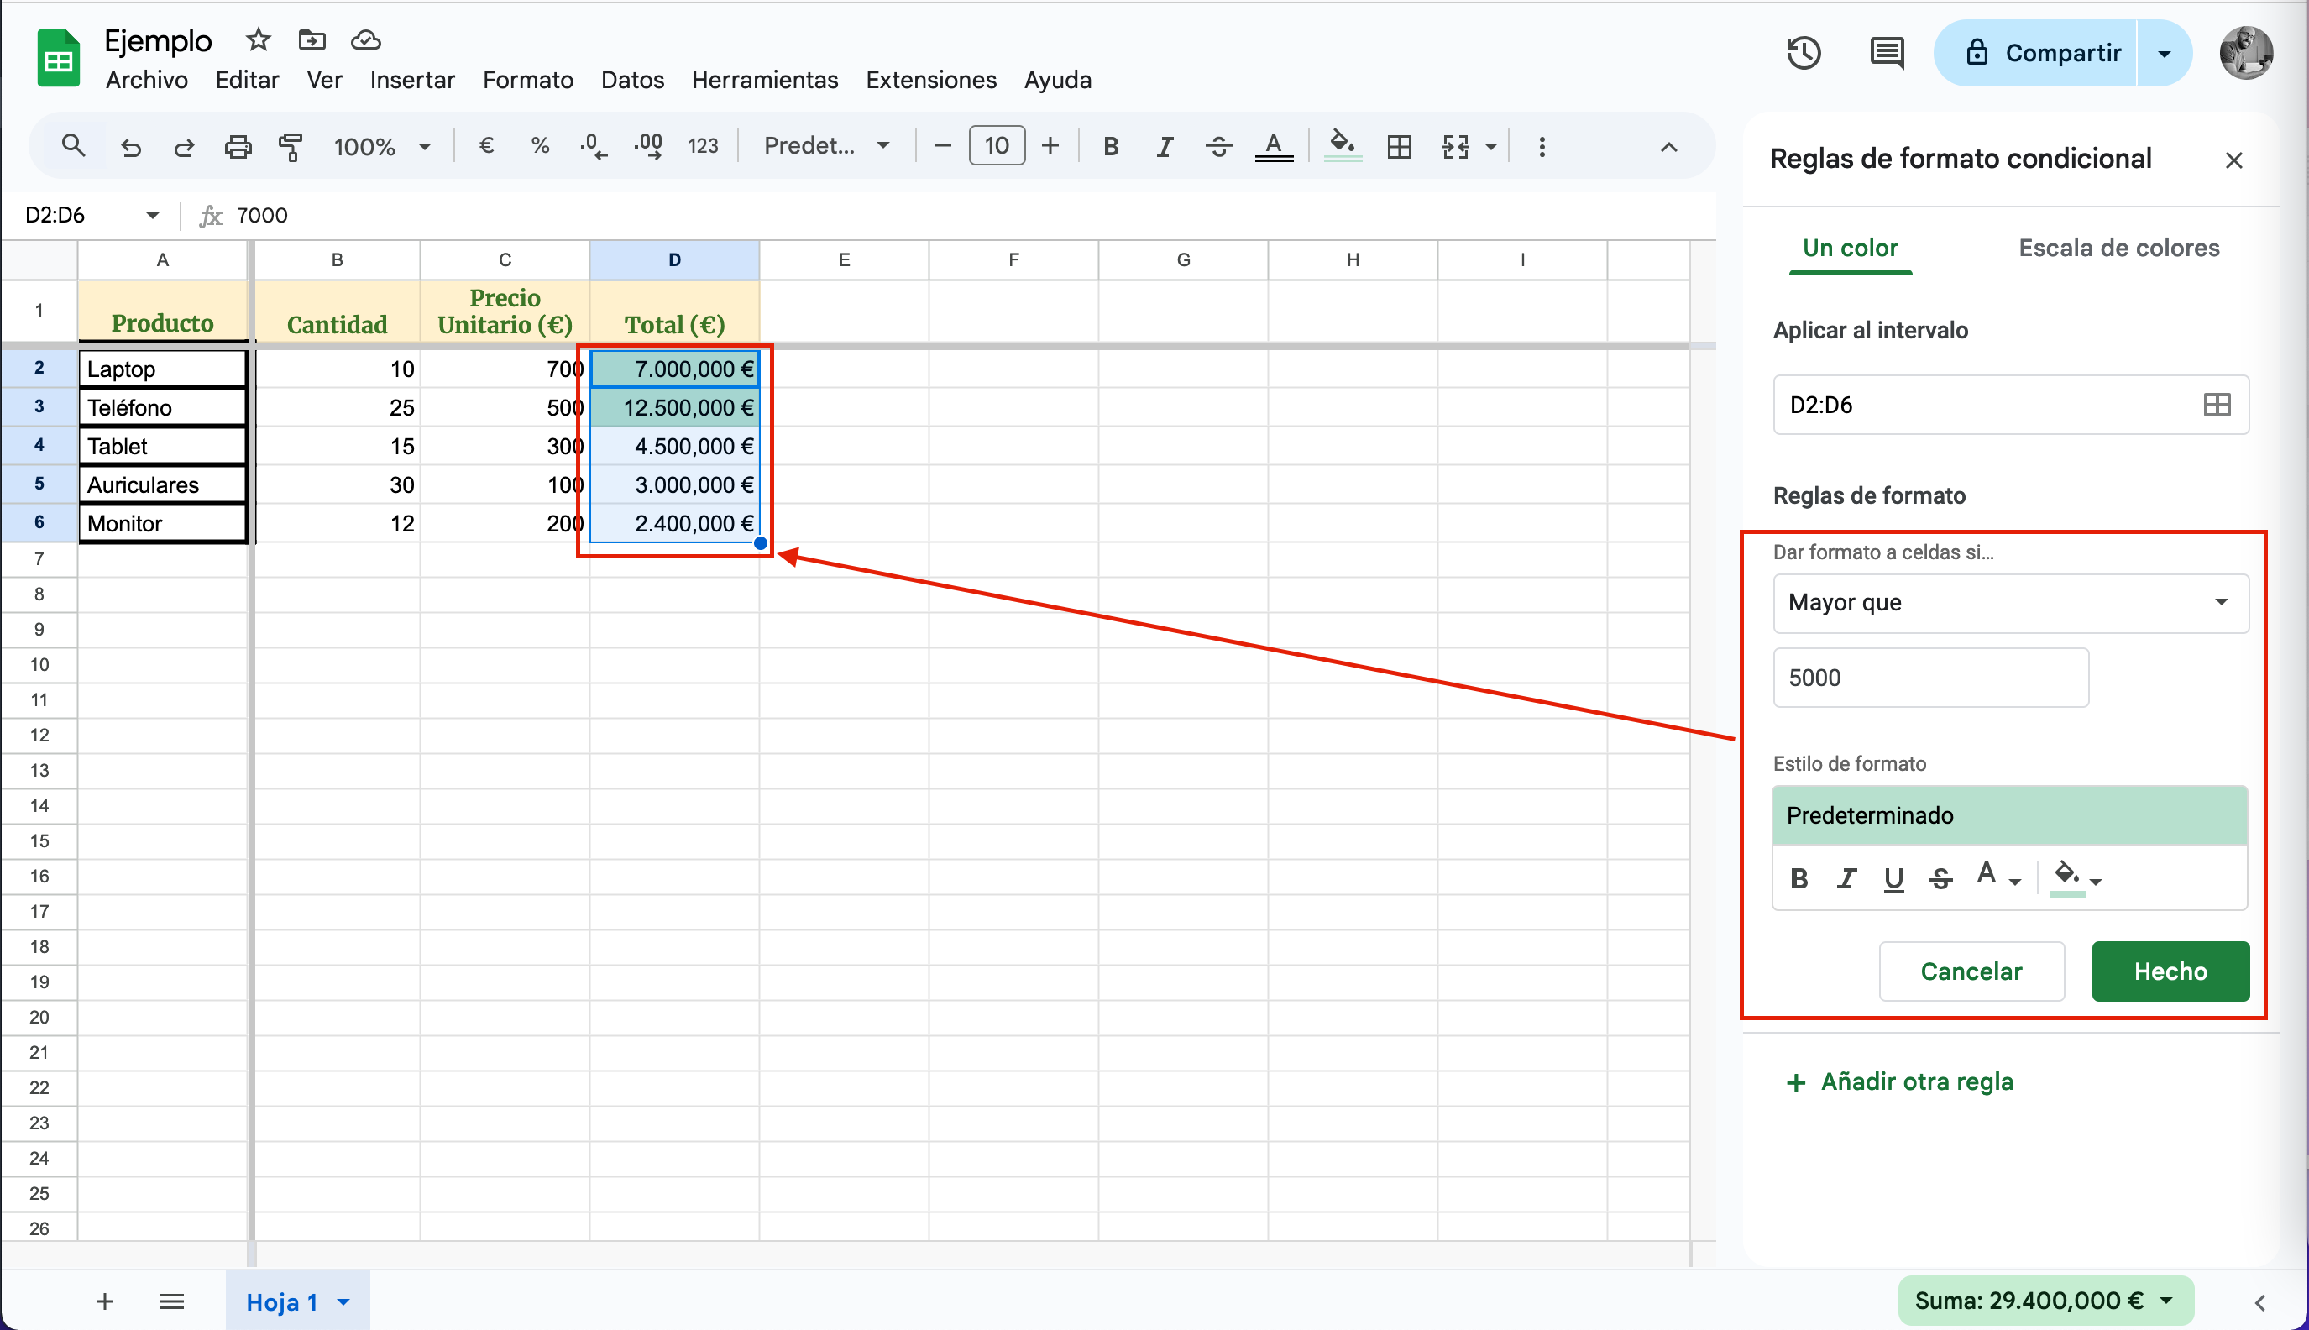Select data range grid icon in interval field

click(x=2216, y=405)
